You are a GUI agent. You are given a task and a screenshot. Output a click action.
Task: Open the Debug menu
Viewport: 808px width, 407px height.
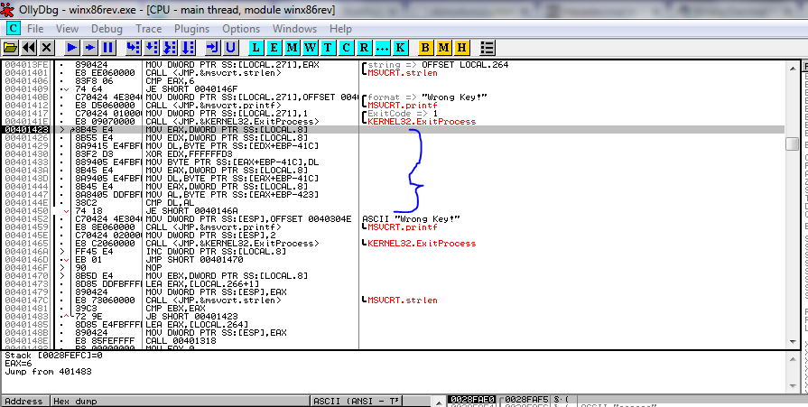(107, 29)
